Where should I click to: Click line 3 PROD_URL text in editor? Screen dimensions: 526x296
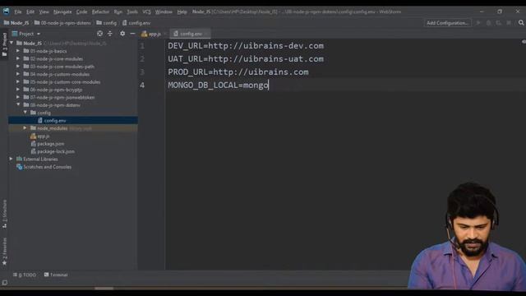pos(238,72)
